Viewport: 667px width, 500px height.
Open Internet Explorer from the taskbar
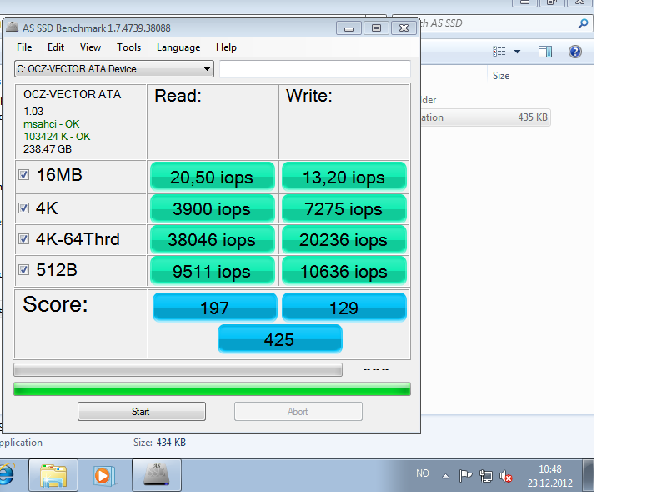(x=7, y=474)
